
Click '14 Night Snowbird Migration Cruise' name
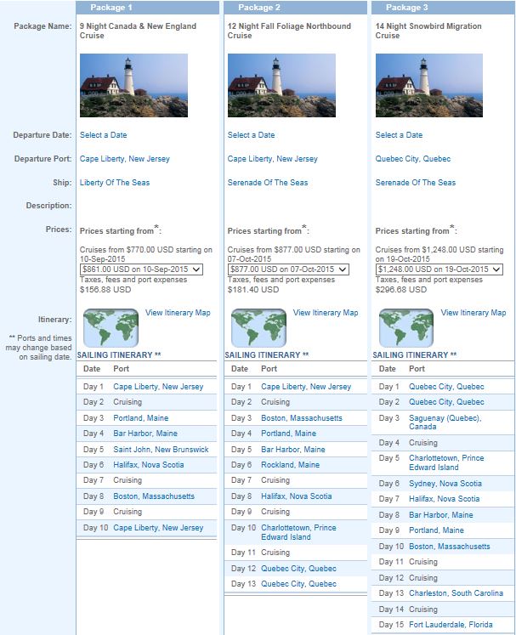[428, 31]
